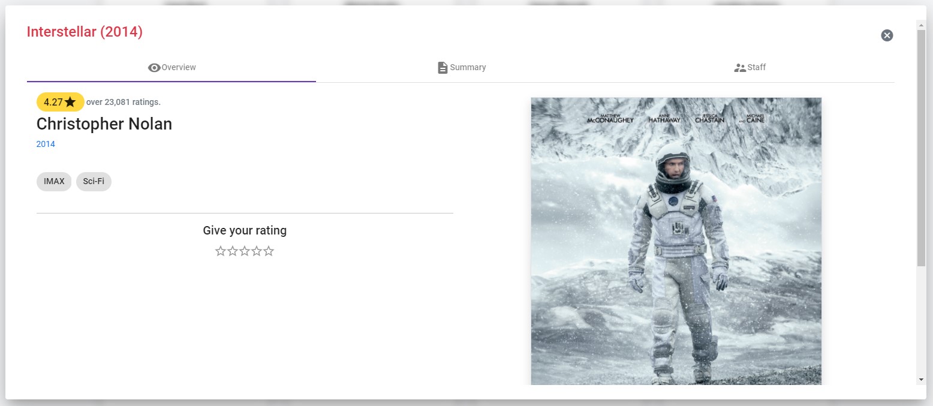The width and height of the screenshot is (933, 406).
Task: Open the Summary tab
Action: pyautogui.click(x=461, y=67)
